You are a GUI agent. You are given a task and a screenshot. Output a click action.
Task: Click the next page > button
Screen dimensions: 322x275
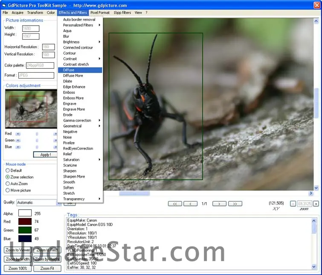click(219, 204)
